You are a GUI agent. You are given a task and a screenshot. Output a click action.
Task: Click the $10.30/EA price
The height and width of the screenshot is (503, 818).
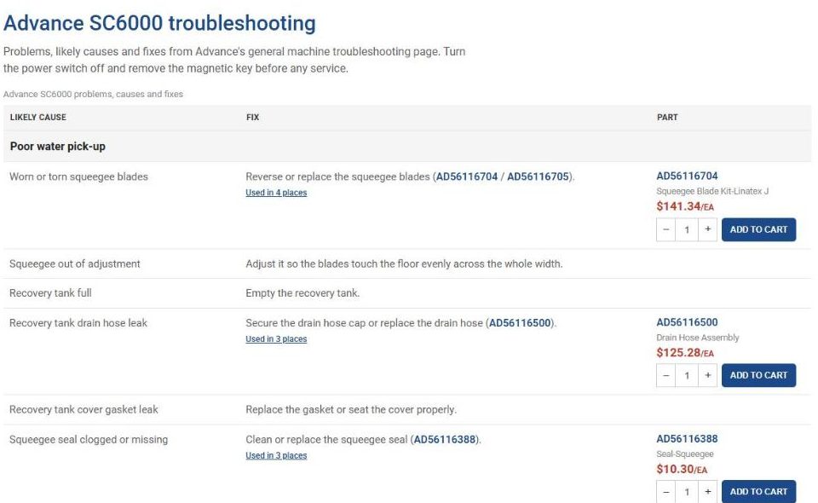[x=682, y=469]
